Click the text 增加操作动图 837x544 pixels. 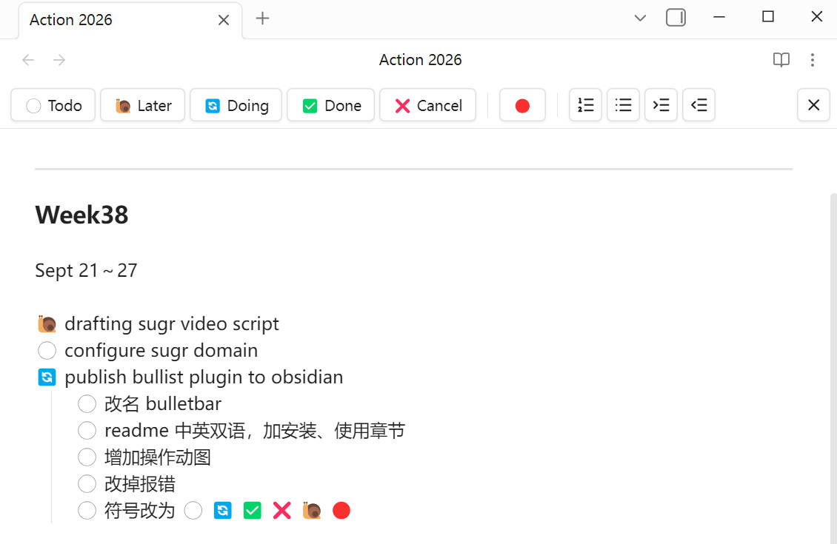158,457
